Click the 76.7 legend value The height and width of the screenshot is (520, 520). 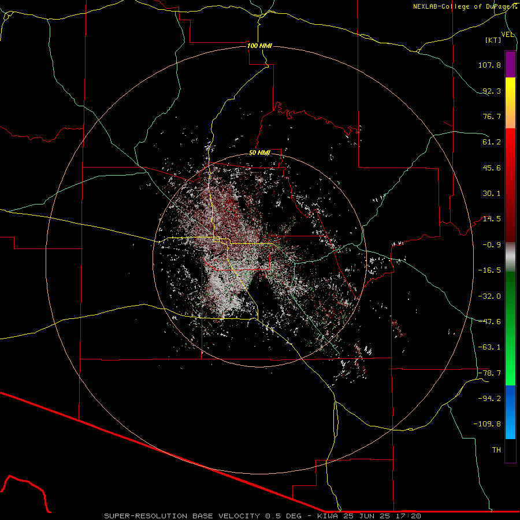pyautogui.click(x=492, y=116)
